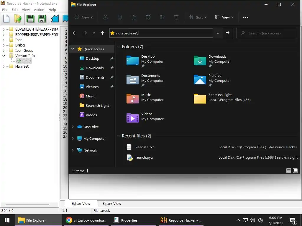Open the address bar history dropdown
This screenshot has width=302, height=226.
pyautogui.click(x=218, y=33)
